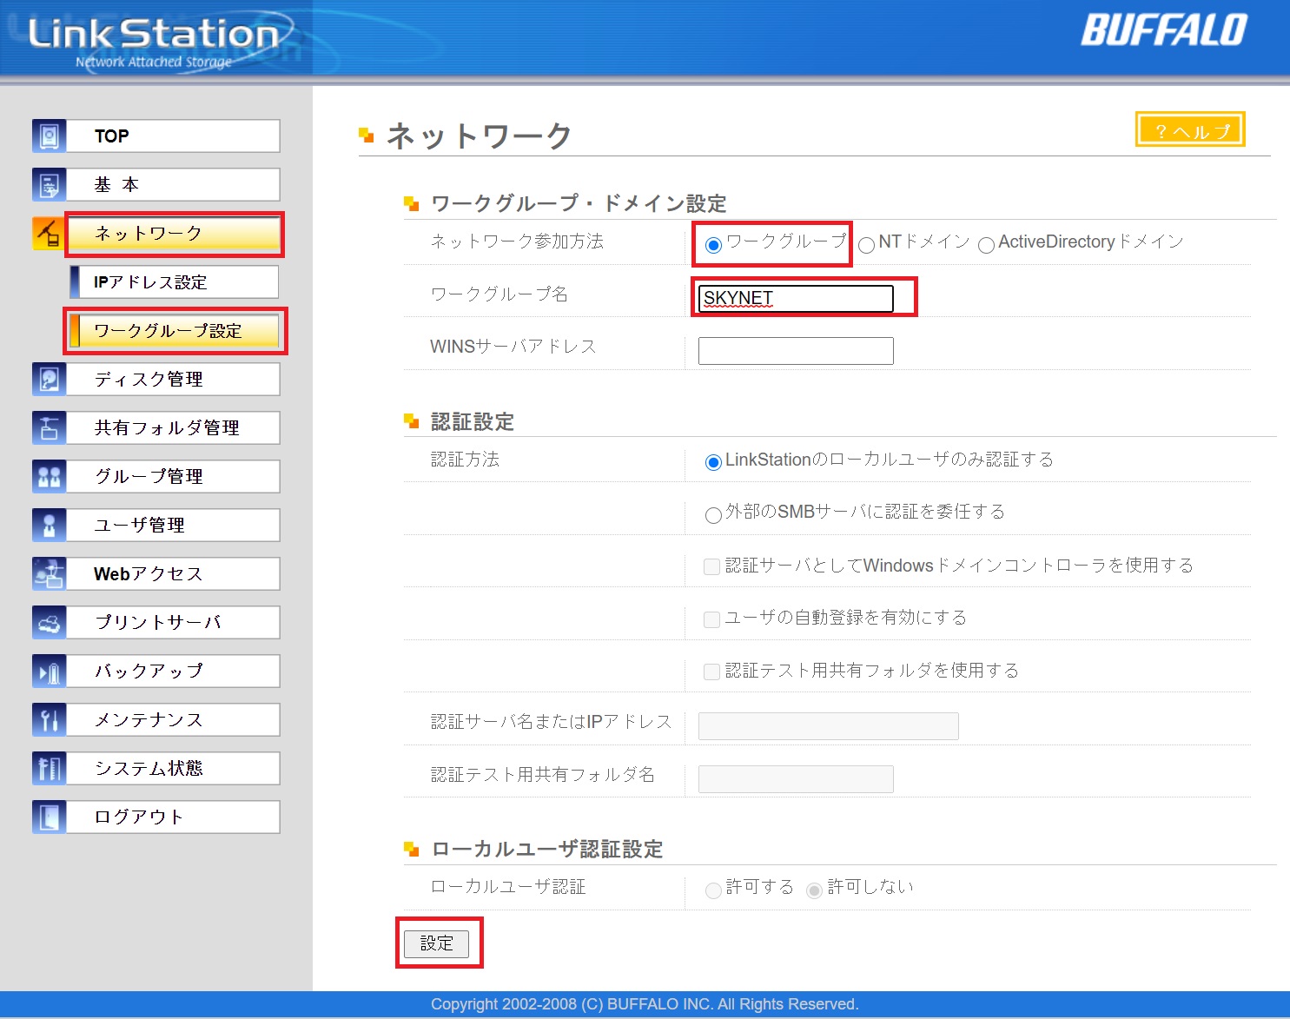This screenshot has width=1290, height=1019.
Task: Click the 基本 menu icon
Action: click(49, 184)
